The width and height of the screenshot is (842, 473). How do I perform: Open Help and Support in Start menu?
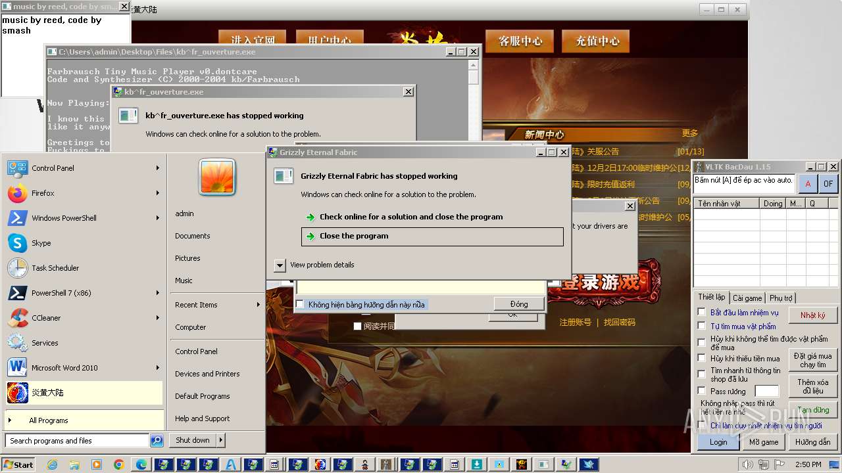202,418
